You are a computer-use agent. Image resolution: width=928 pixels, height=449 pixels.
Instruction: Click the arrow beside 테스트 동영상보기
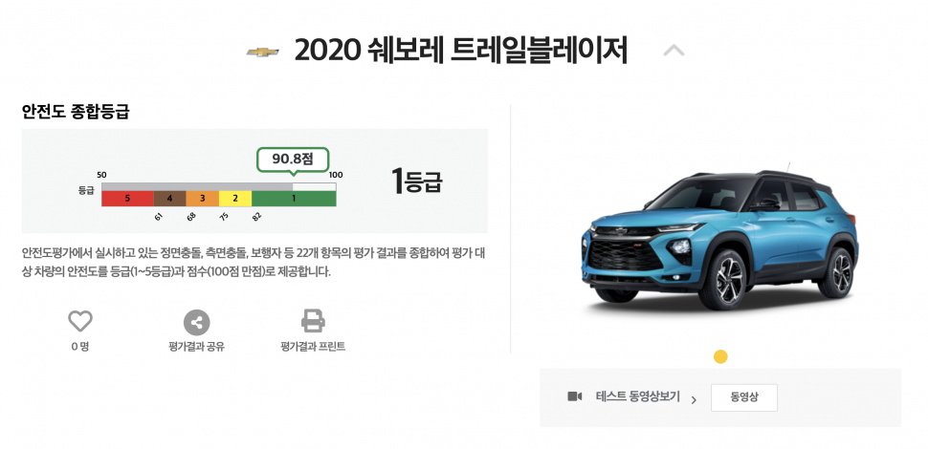[694, 400]
